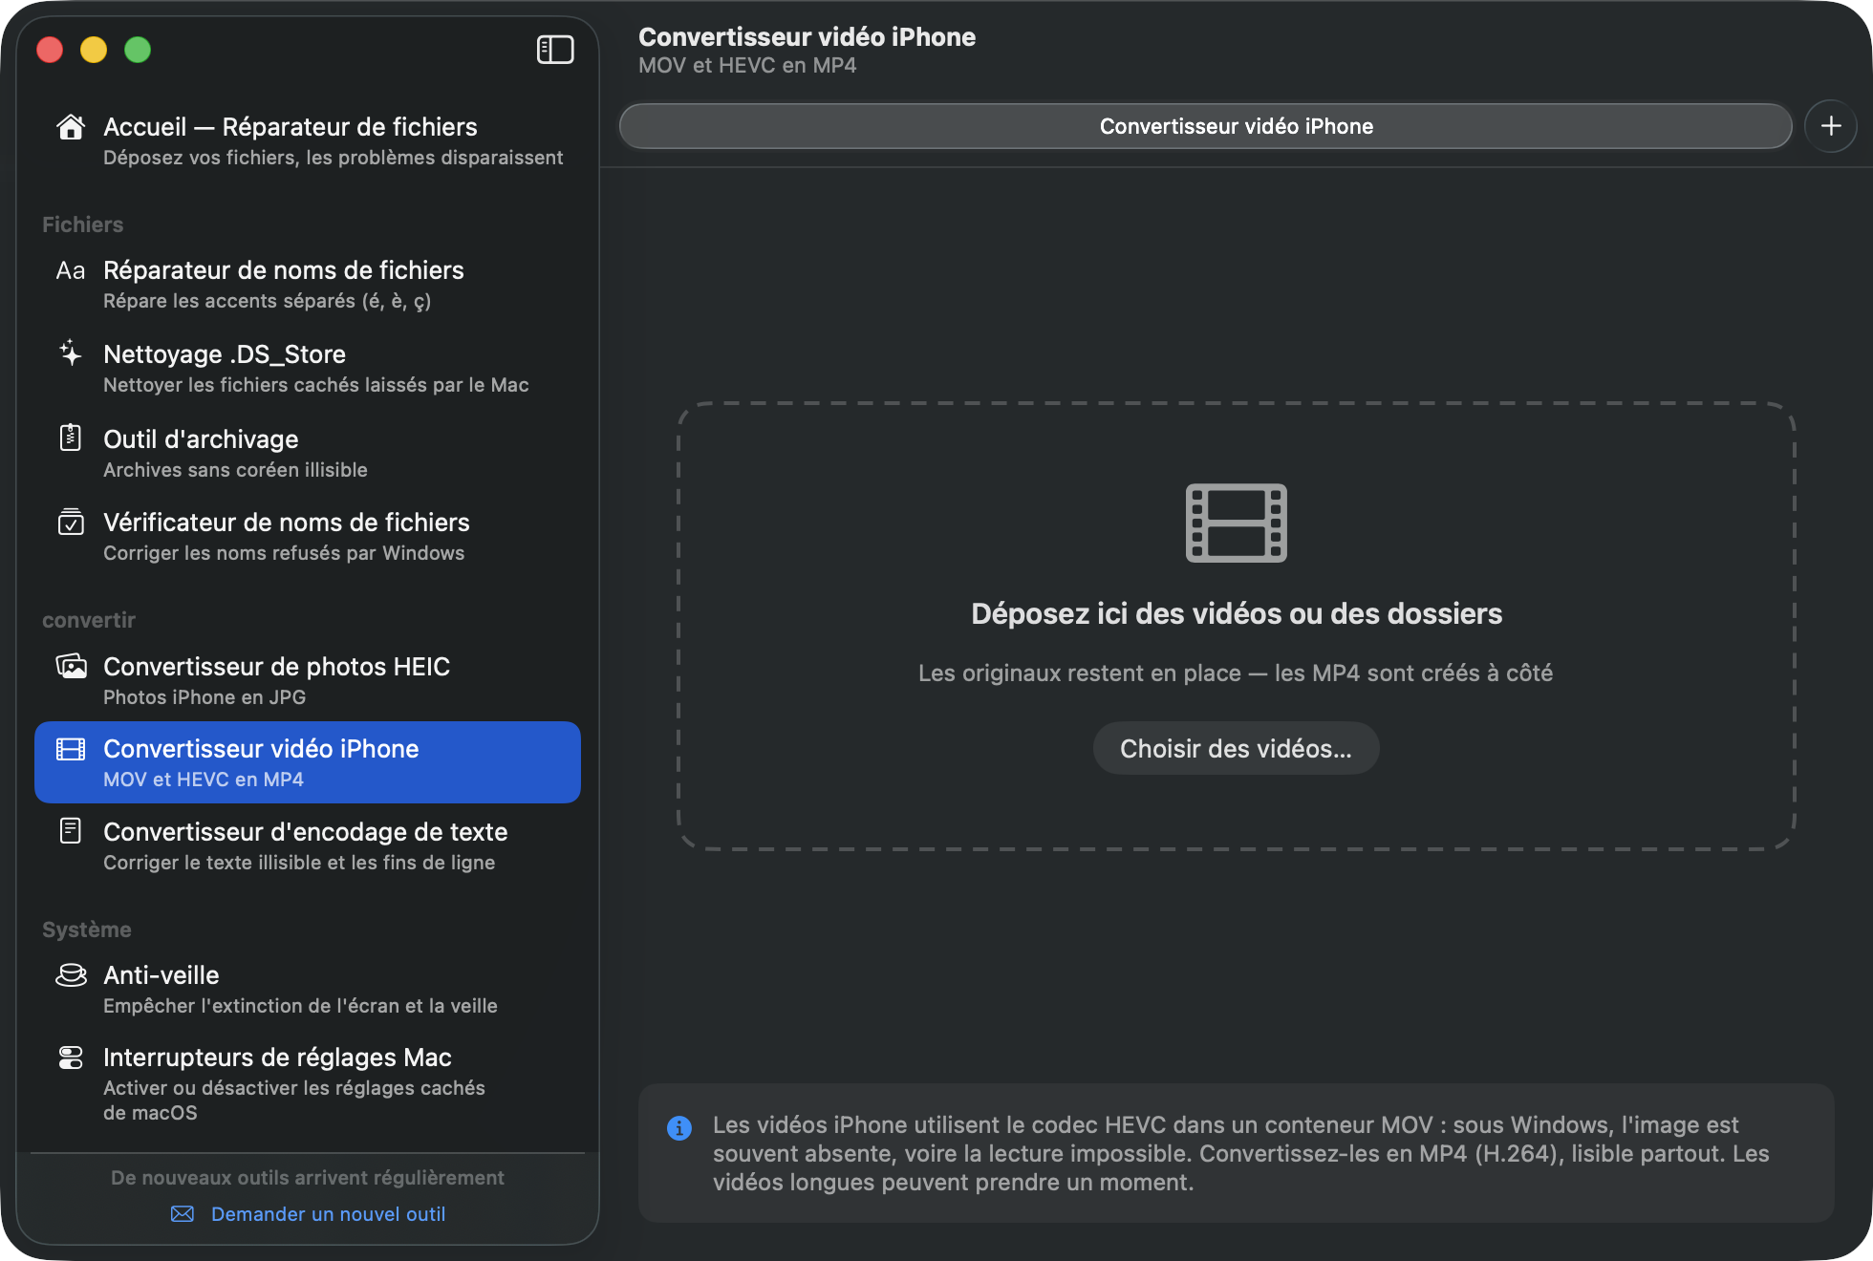Image resolution: width=1873 pixels, height=1261 pixels.
Task: Click the checkmark box icon for Vérificateur
Action: (71, 522)
